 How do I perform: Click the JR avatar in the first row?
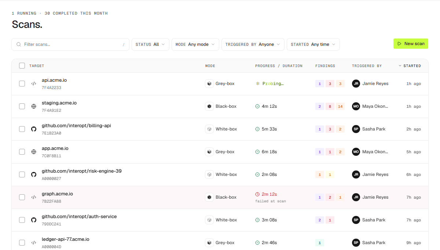tap(356, 84)
